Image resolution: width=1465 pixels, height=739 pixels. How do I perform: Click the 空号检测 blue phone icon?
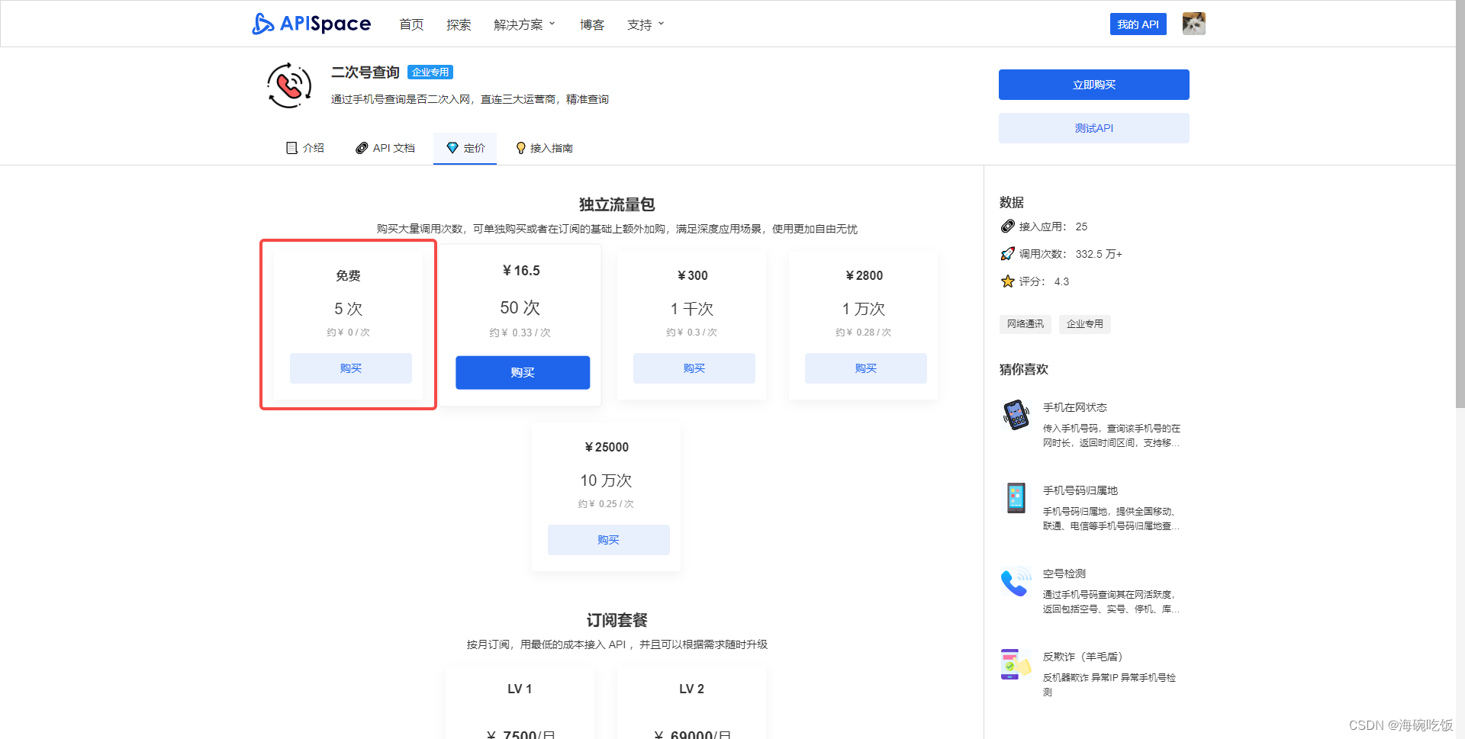1016,582
